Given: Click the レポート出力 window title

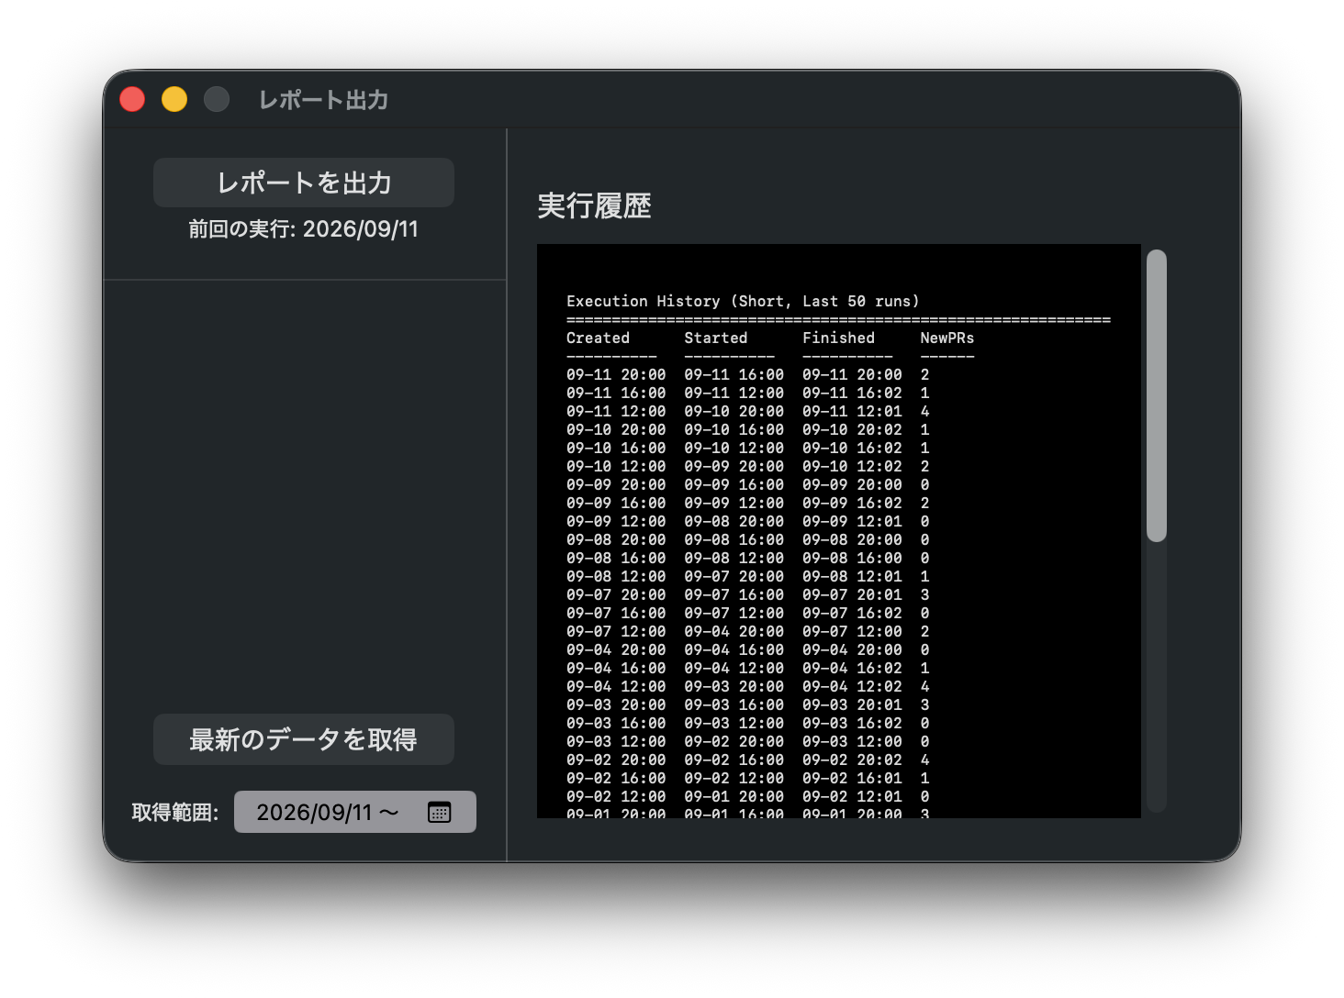Looking at the screenshot, I should [x=323, y=99].
